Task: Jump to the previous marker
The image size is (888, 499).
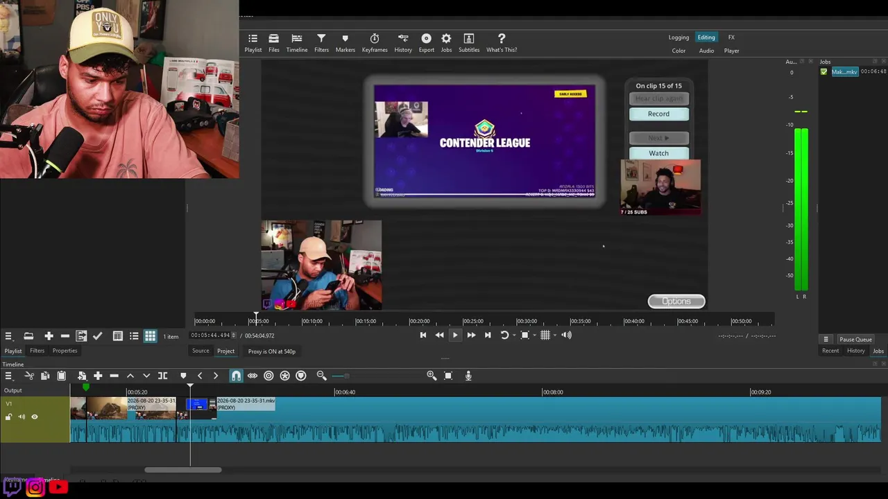Action: pos(200,376)
